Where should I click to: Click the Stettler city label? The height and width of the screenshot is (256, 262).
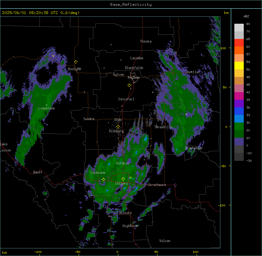pos(193,72)
